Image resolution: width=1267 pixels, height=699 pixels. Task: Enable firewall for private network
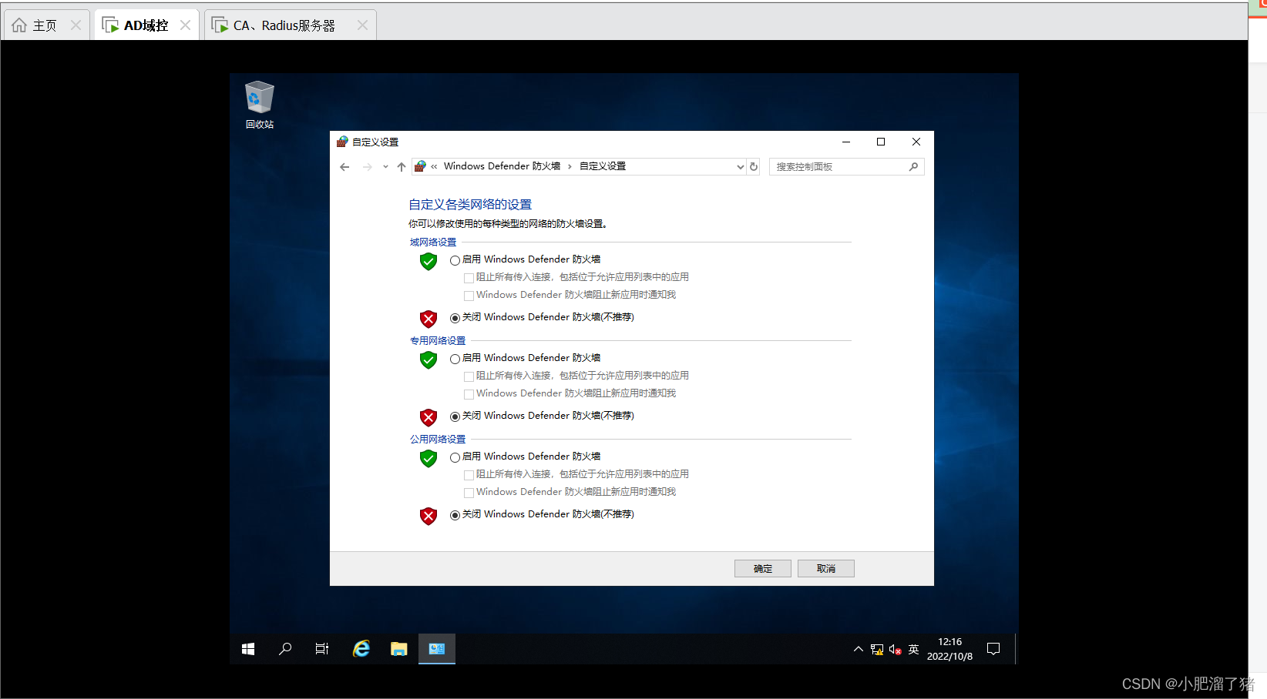pos(455,359)
